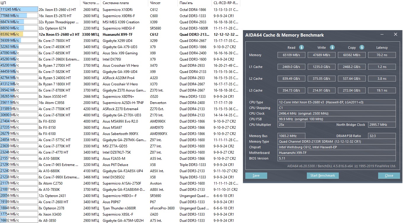Sort by the Чіпсет column header
Image resolution: width=403 pixels, height=223 pixels.
point(163,3)
